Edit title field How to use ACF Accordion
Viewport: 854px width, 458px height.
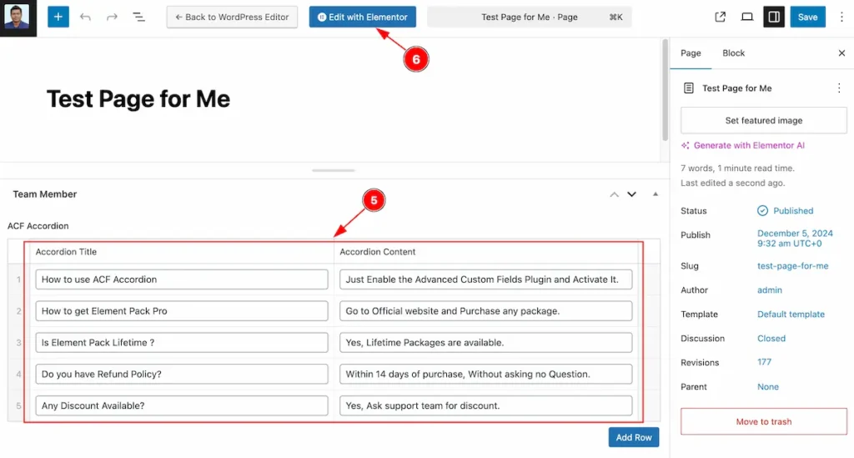[x=181, y=279]
